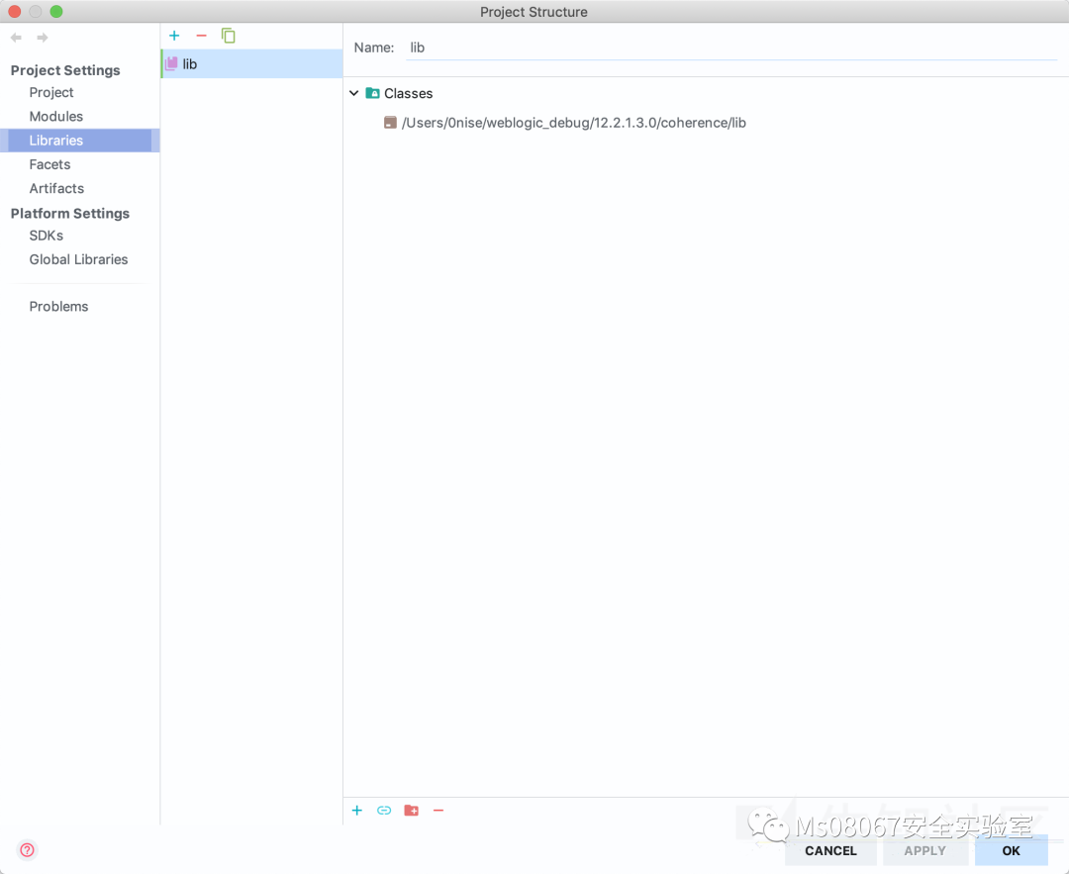Click the library Name input field

pyautogui.click(x=731, y=48)
